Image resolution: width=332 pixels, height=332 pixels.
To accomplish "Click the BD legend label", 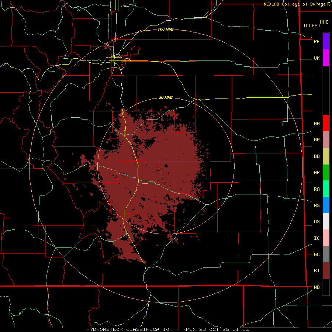I will tap(317, 156).
